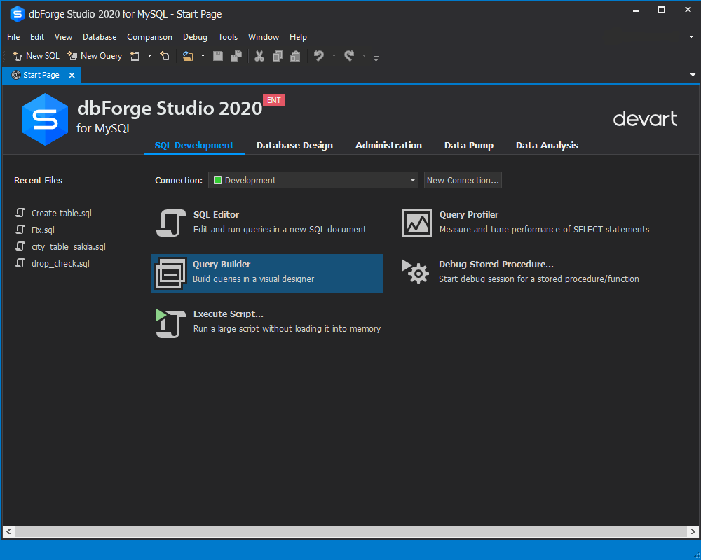The width and height of the screenshot is (701, 560).
Task: Click the New Connection button
Action: (463, 180)
